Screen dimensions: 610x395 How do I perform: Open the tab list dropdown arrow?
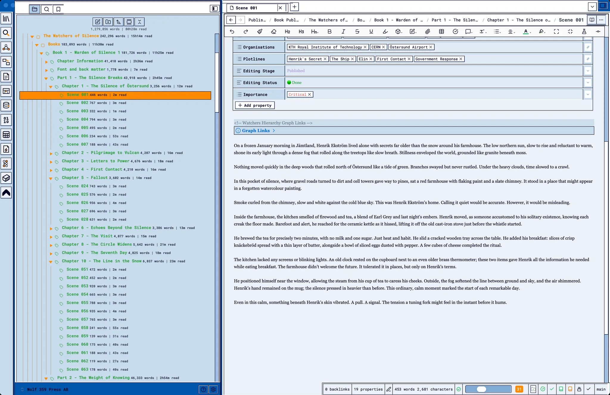tap(592, 7)
